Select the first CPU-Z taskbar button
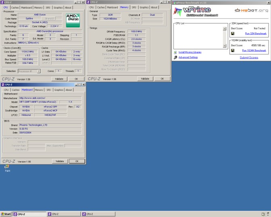The image size is (271, 217). (29, 214)
